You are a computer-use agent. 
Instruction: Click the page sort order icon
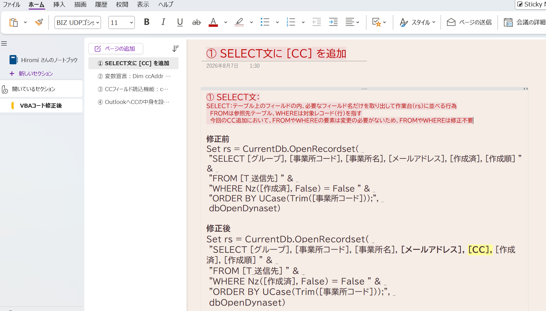point(175,49)
